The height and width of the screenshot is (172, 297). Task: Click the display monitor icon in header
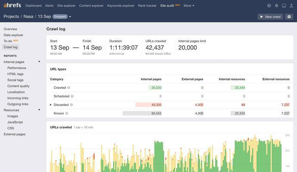[284, 6]
